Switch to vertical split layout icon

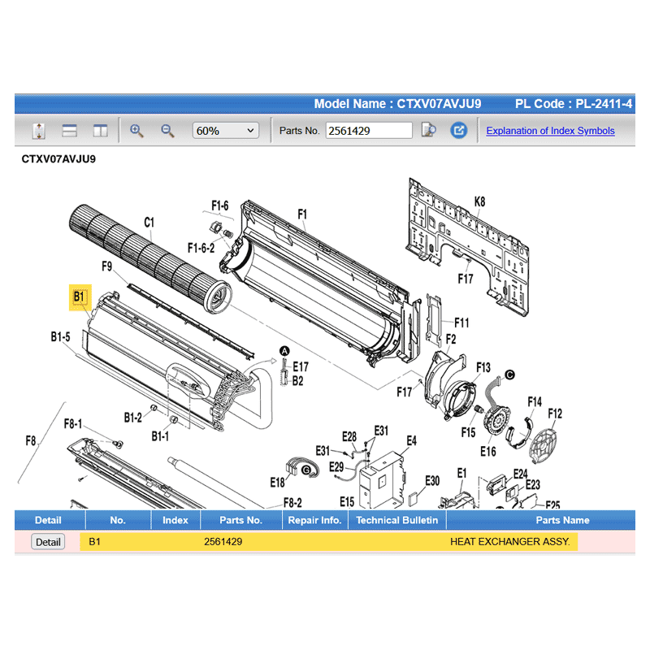coord(100,131)
